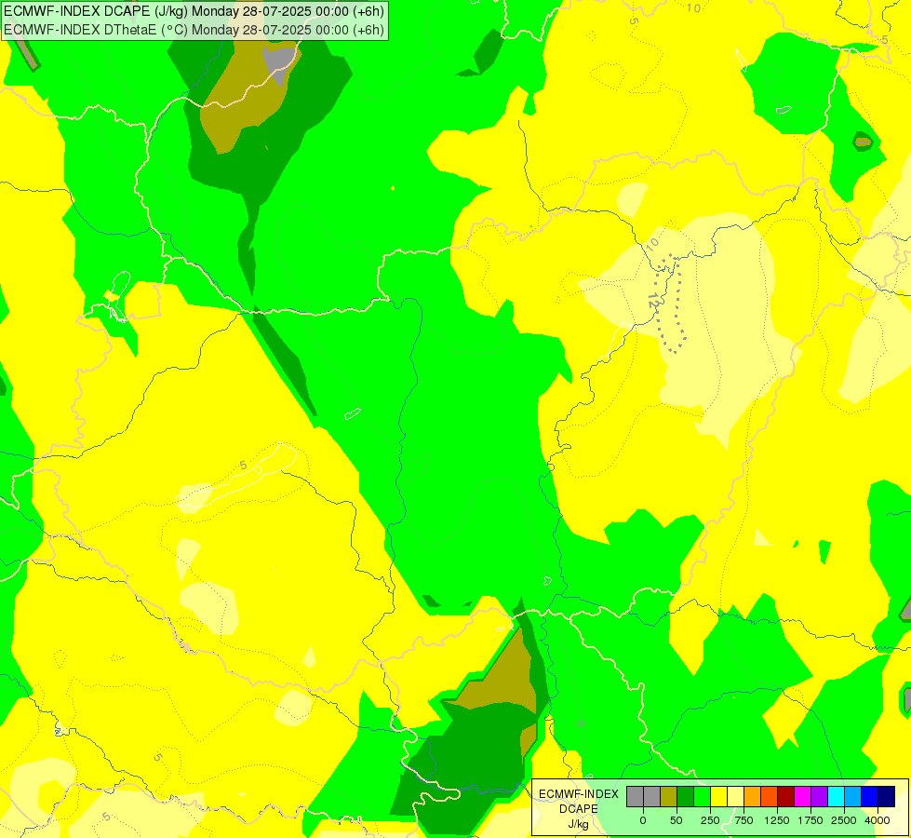Select the cyan legend swatch

pyautogui.click(x=836, y=796)
